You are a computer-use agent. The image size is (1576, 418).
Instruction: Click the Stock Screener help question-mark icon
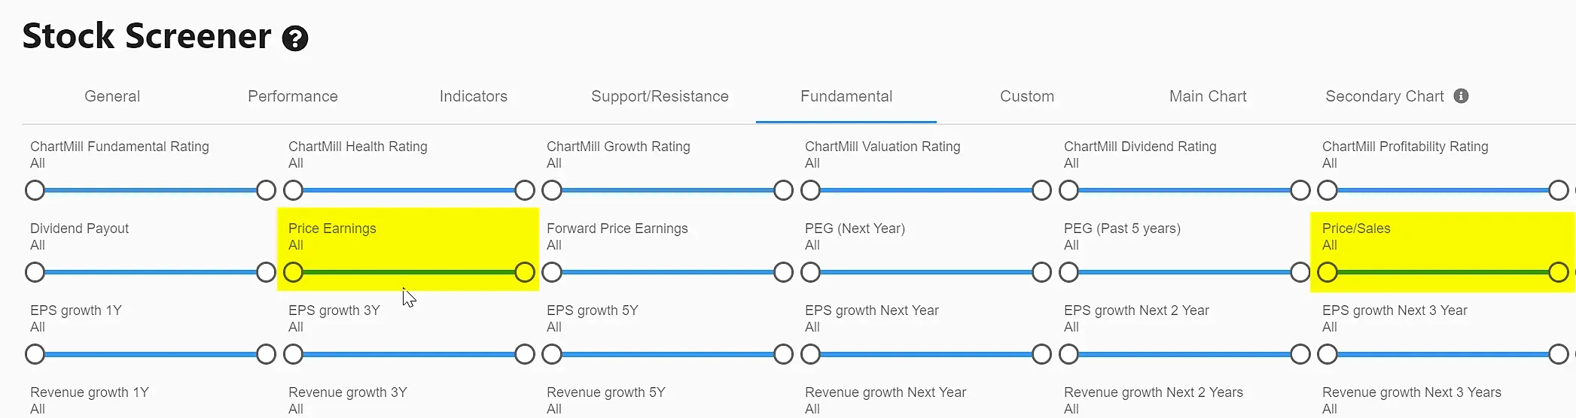(x=295, y=38)
